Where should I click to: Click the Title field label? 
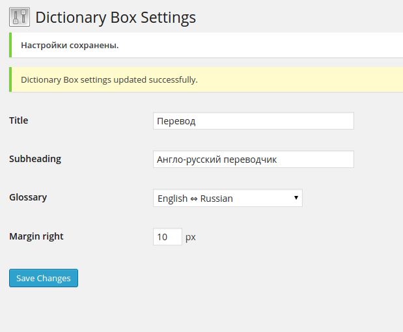[19, 120]
